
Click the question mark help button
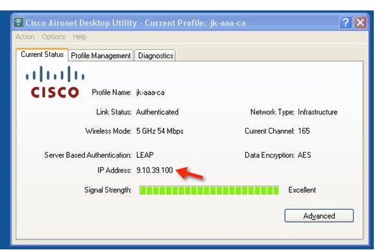tap(346, 23)
